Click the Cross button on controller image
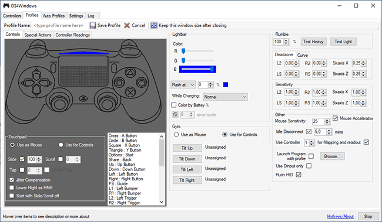The width and height of the screenshot is (382, 222). [x=130, y=93]
